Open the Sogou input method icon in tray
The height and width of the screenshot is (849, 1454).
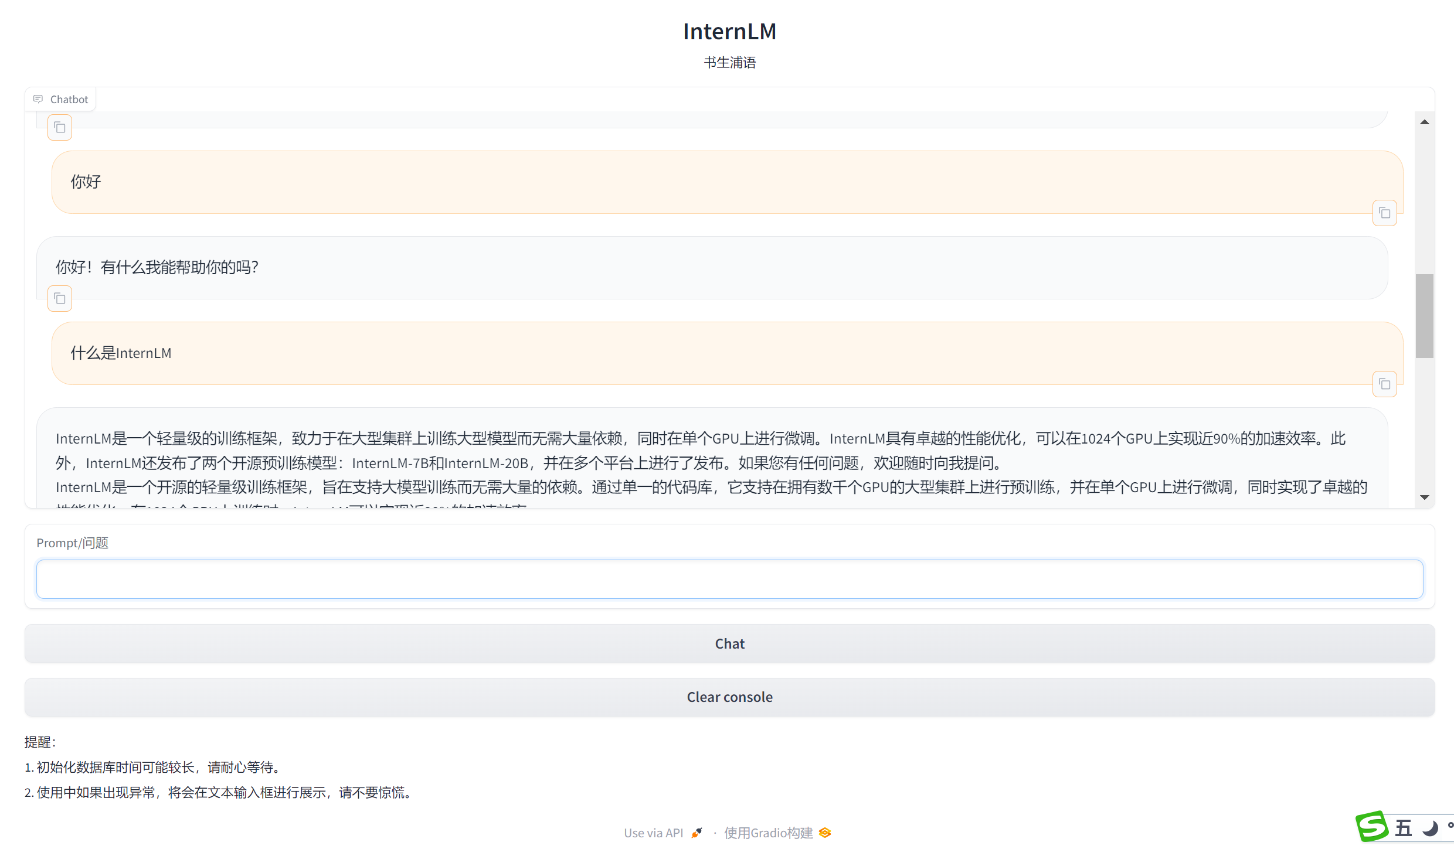(x=1372, y=827)
